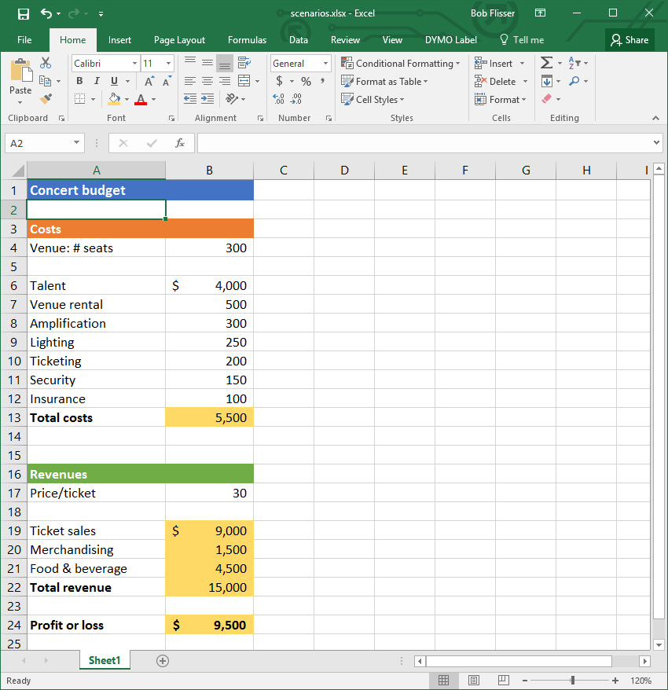Image resolution: width=668 pixels, height=690 pixels.
Task: Click inside the formula bar input
Action: point(424,143)
